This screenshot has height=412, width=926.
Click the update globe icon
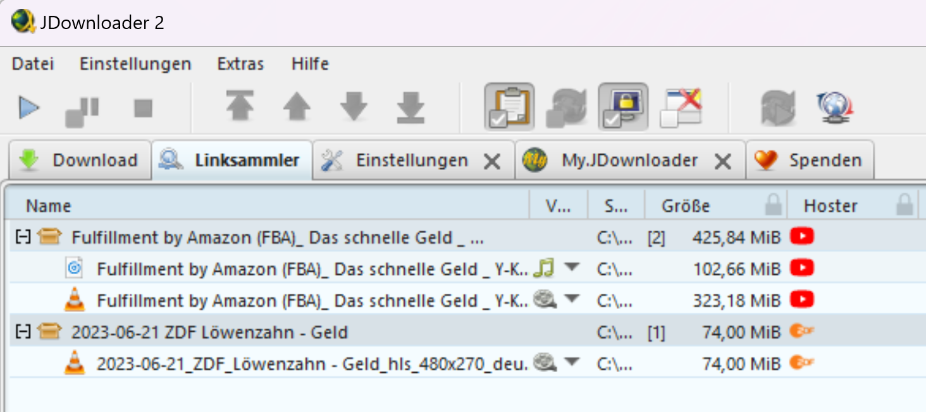click(x=836, y=106)
